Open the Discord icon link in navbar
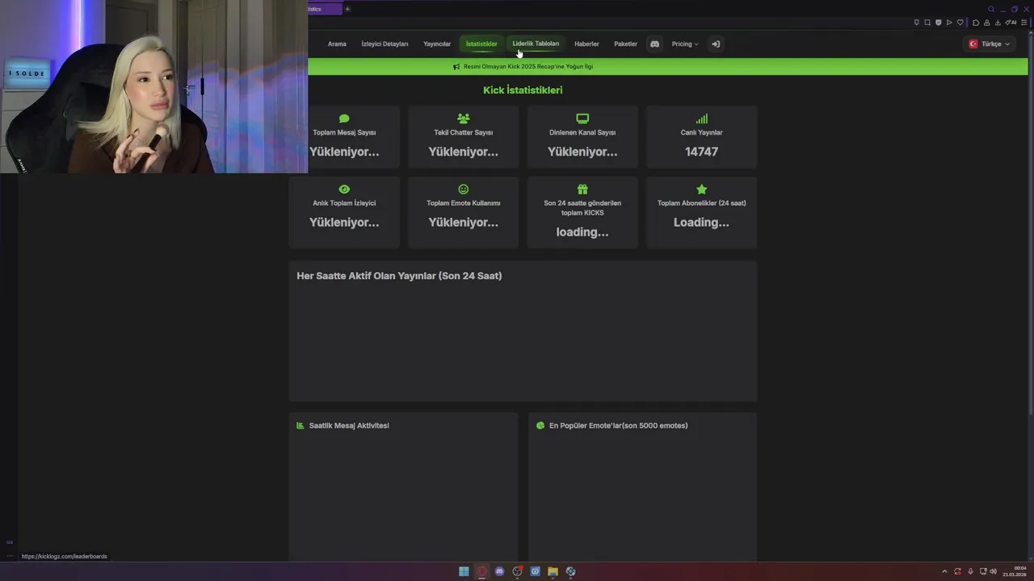The width and height of the screenshot is (1034, 581). click(654, 44)
